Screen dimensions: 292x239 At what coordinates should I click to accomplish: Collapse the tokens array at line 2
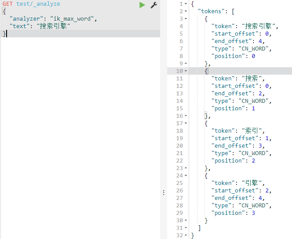click(186, 11)
